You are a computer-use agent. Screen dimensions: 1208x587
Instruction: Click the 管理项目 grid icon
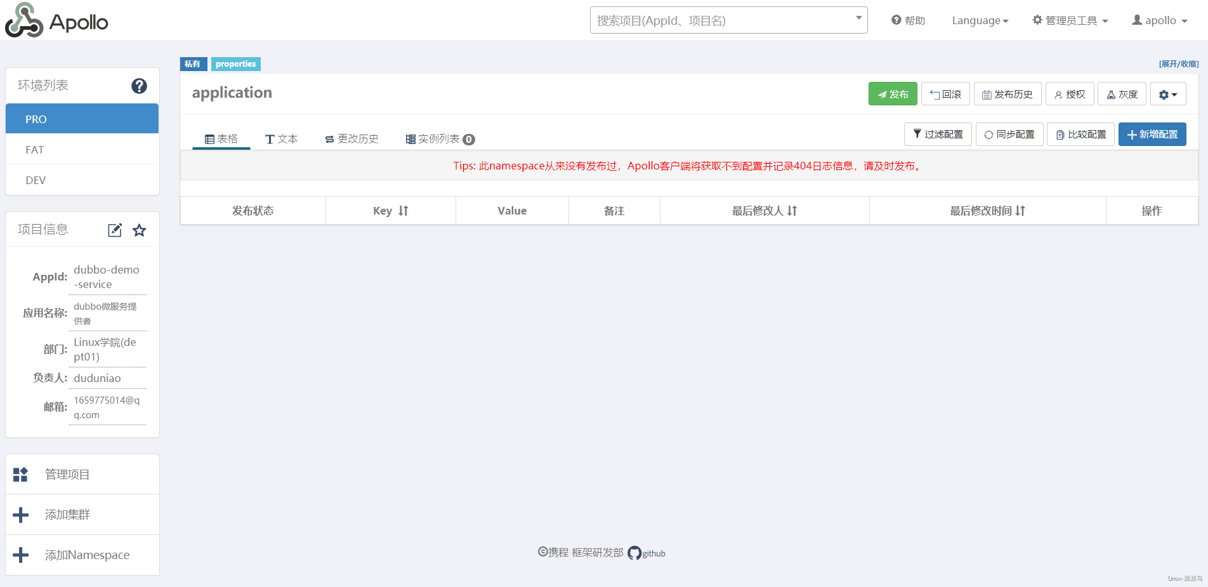point(20,474)
